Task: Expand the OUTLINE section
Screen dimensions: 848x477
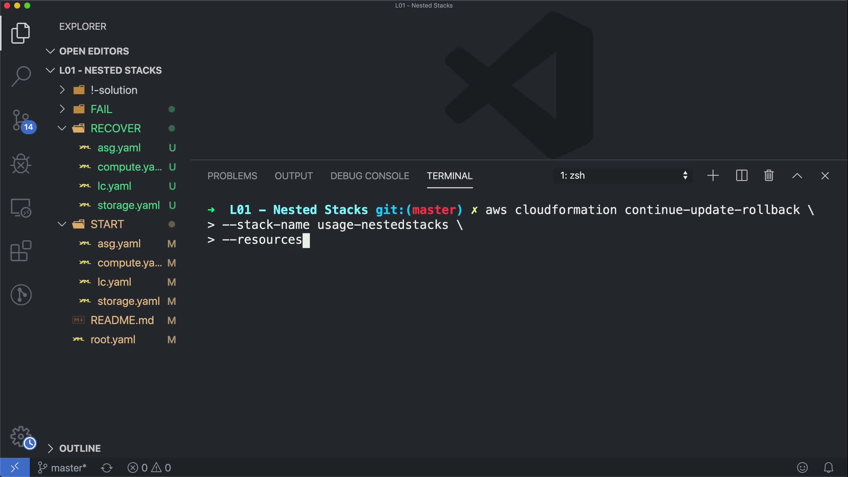Action: [79, 448]
